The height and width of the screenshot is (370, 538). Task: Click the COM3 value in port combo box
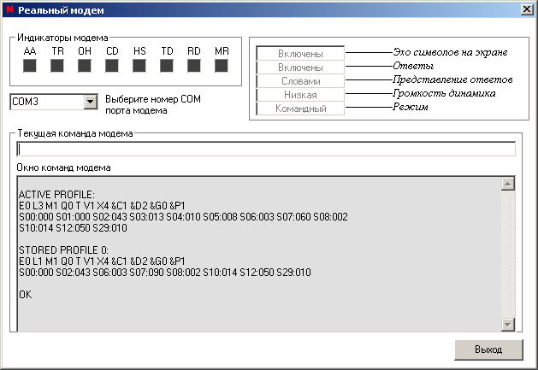point(26,102)
